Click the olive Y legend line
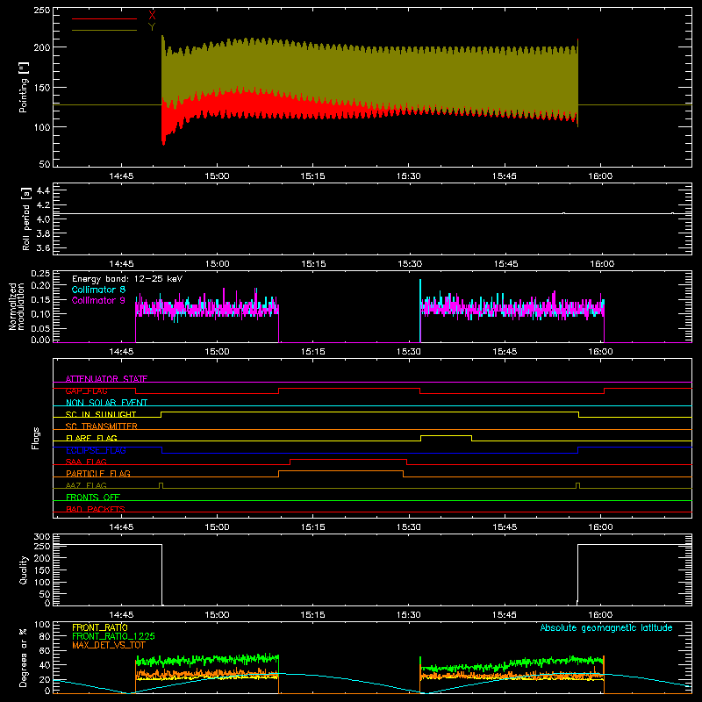702x702 pixels. tap(104, 31)
